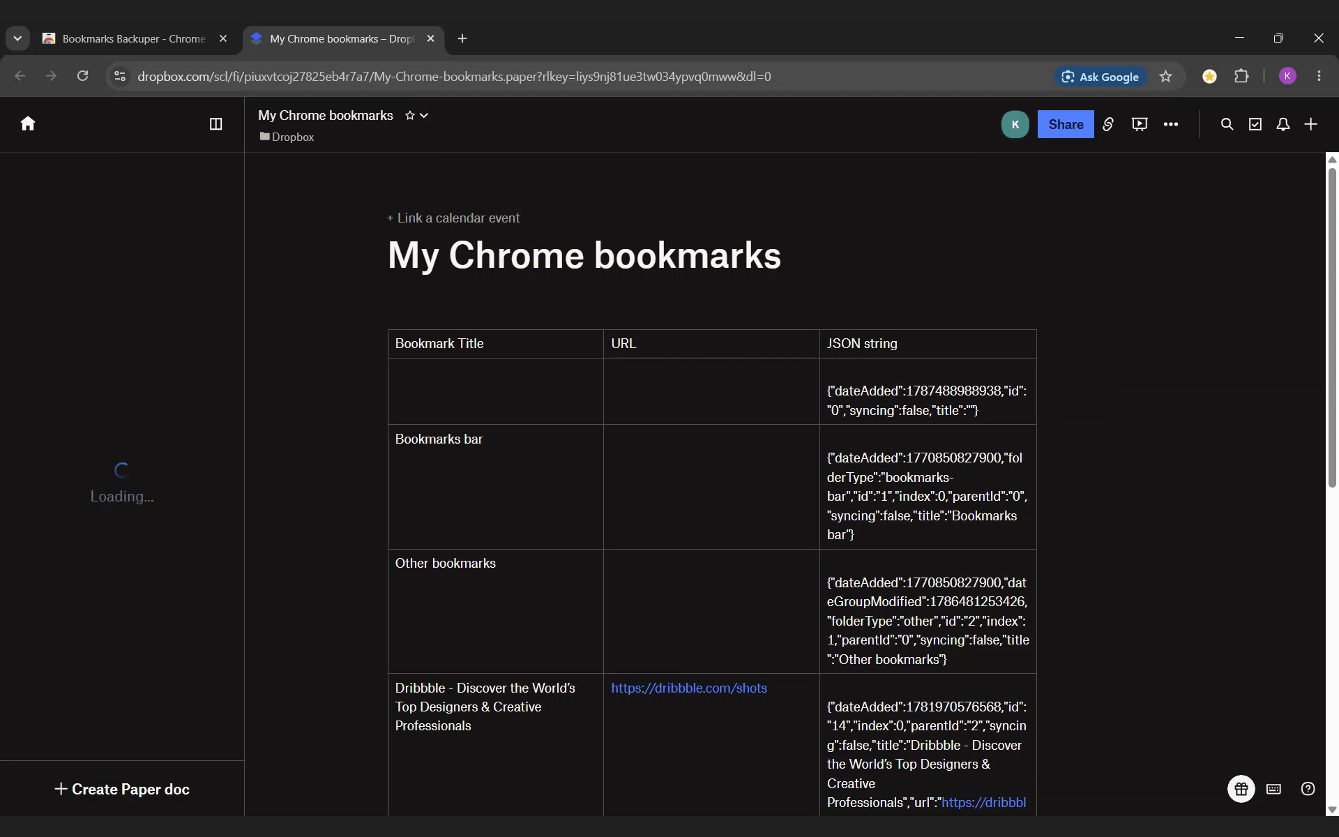Click the Other bookmarks title cell
The width and height of the screenshot is (1339, 837).
[x=496, y=611]
